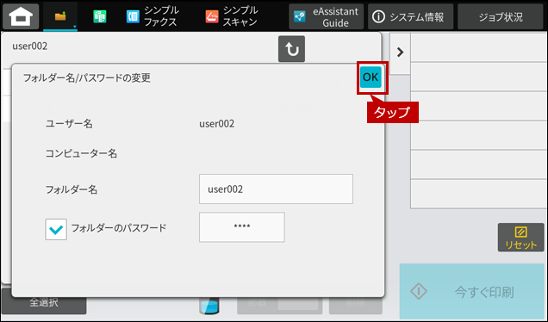Open シンプルファクス mode
The height and width of the screenshot is (322, 548).
pos(153,16)
